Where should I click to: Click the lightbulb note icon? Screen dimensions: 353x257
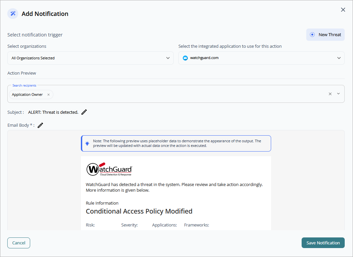click(87, 144)
